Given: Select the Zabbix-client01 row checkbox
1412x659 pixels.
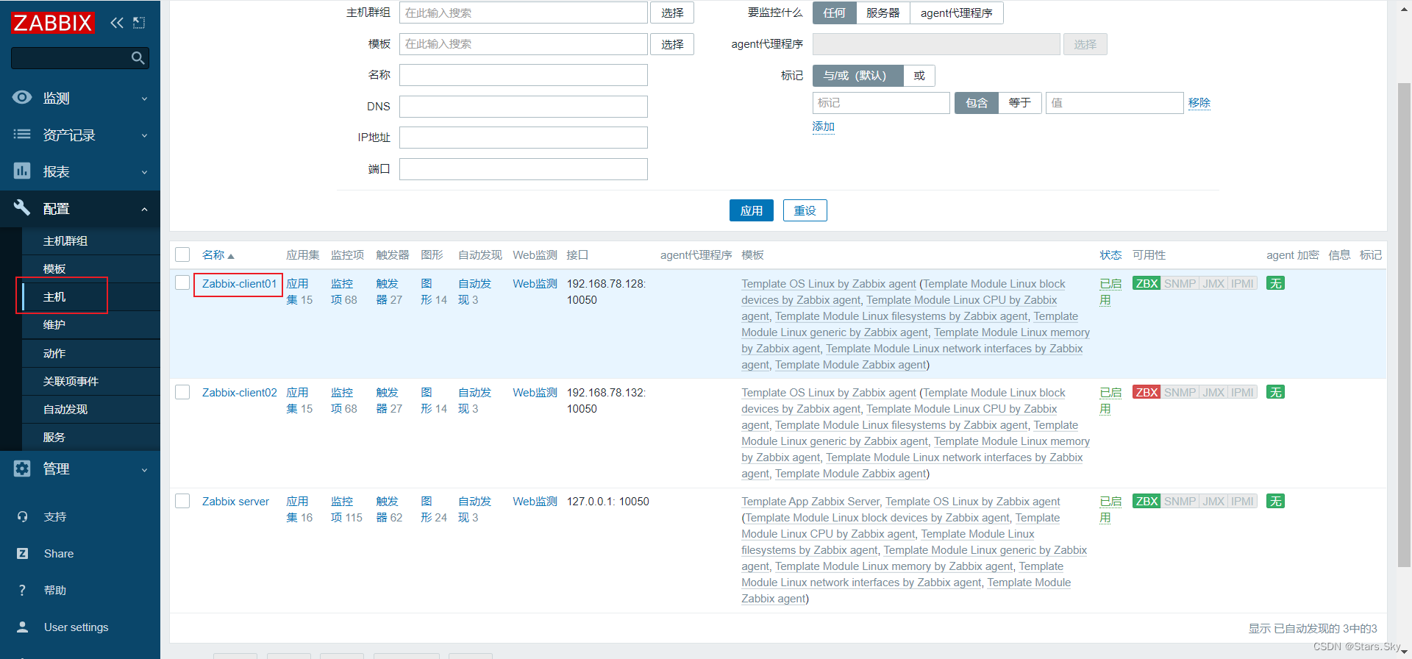Looking at the screenshot, I should 182,282.
